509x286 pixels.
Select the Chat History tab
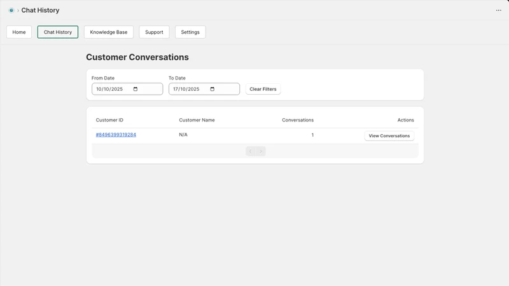[58, 32]
